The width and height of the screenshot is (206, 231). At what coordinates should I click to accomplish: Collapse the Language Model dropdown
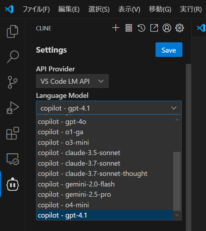(x=109, y=108)
